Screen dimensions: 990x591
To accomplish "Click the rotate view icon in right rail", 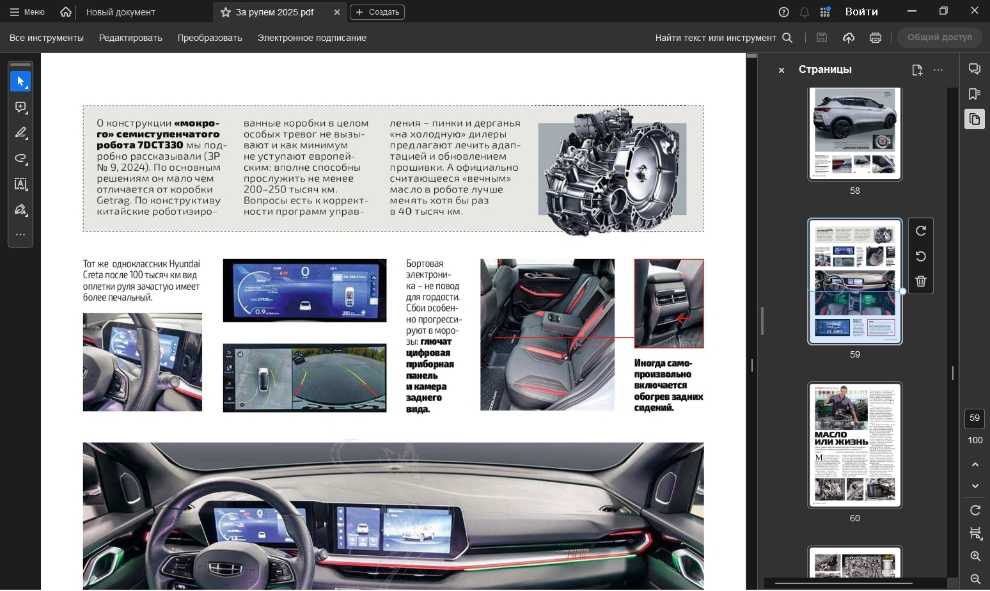I will click(x=975, y=510).
